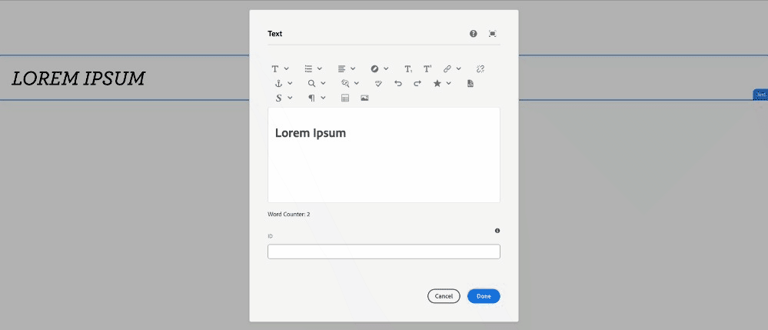Apply superscript formatting

(427, 69)
